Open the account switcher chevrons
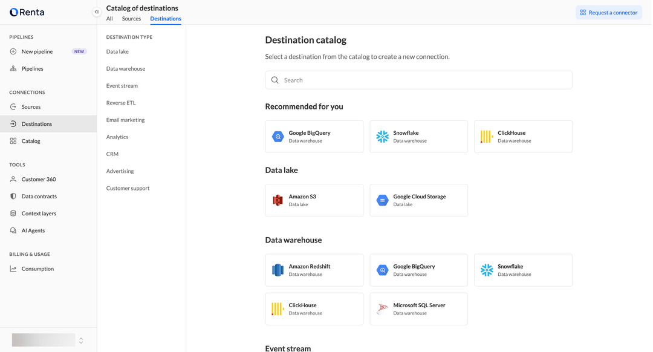 pos(81,341)
